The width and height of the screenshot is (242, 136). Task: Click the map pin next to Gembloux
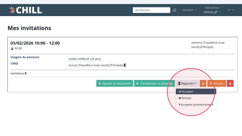[26, 73]
